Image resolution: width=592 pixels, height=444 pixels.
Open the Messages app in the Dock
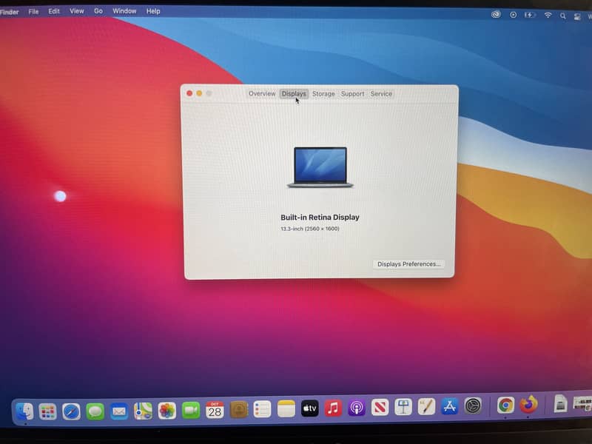coord(95,411)
